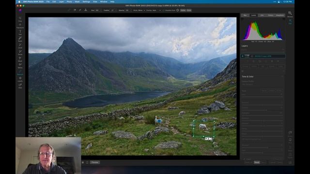Screen dimensions: 310x174
Task: Select the Liquify tool
Action: coord(20,79)
